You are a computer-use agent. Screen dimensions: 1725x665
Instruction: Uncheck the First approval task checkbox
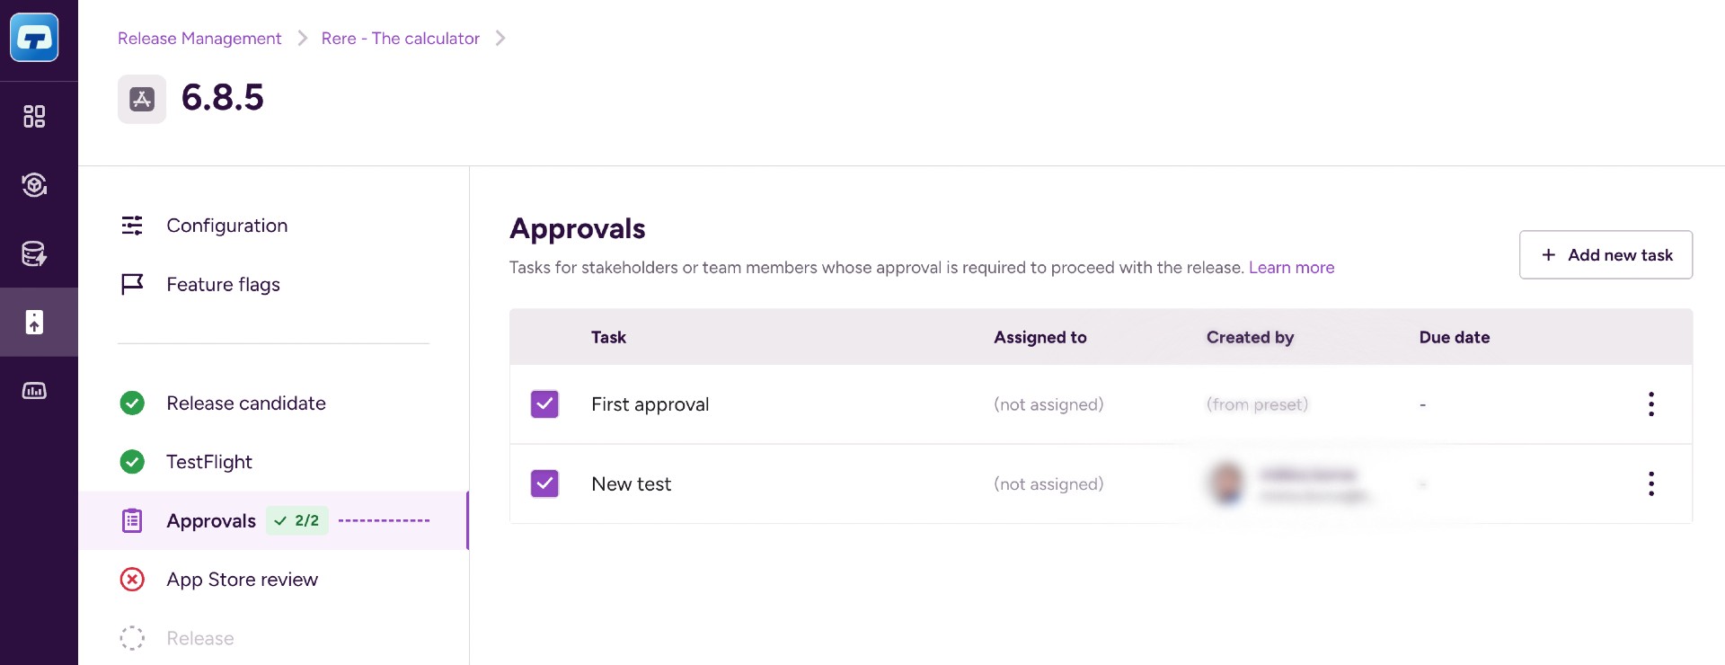(544, 404)
